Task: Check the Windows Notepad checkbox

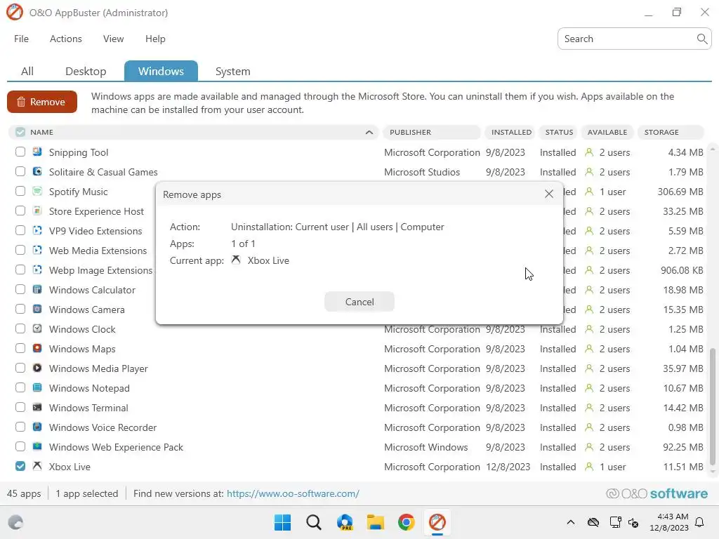Action: coord(20,387)
